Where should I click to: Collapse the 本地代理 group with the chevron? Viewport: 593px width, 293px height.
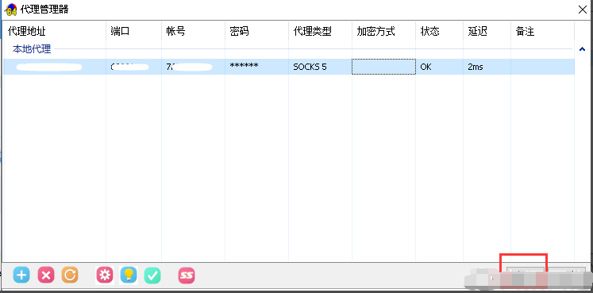tap(583, 48)
